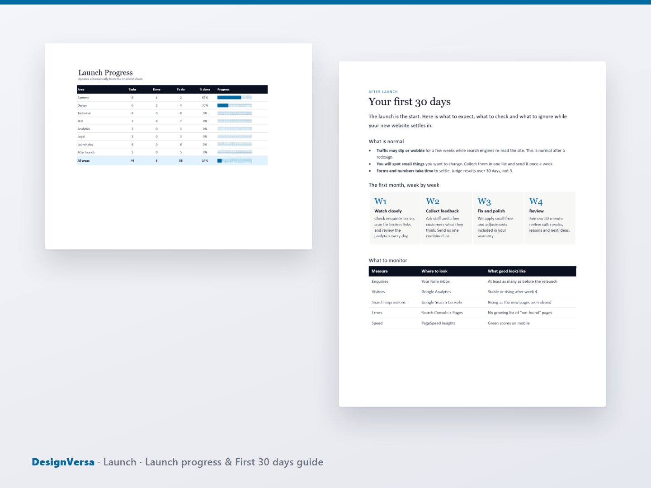This screenshot has height=488, width=651.
Task: Click the "Analytics" area row label
Action: pyautogui.click(x=84, y=129)
